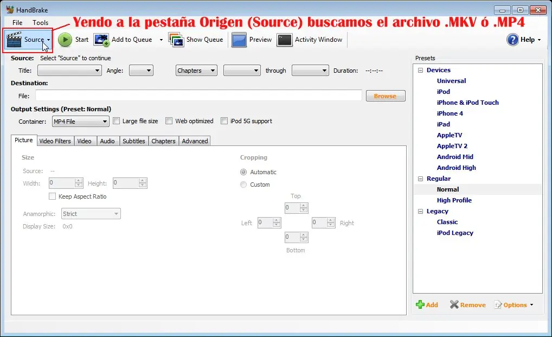Select the Classic preset
Image resolution: width=552 pixels, height=337 pixels.
coord(447,222)
